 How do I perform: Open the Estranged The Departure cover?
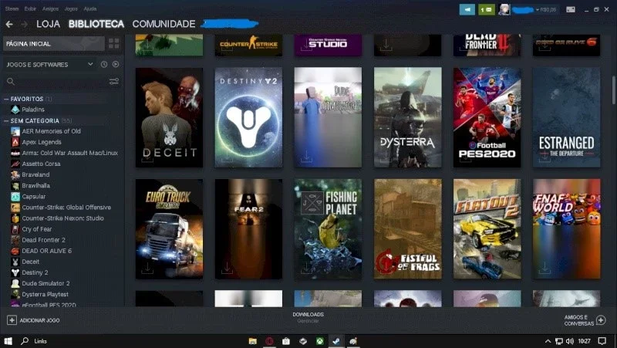point(567,117)
